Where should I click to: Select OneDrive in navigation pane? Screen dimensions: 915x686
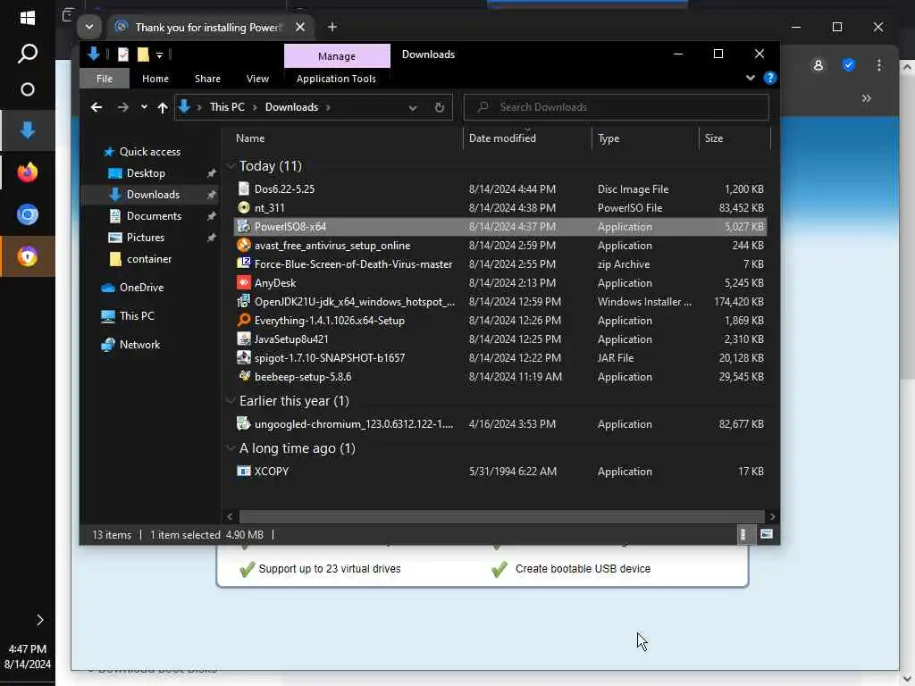(x=141, y=288)
